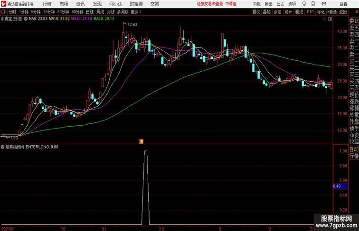Open the mobile phone icon in title bar
Screen dimensions: 359x231
(313, 4)
